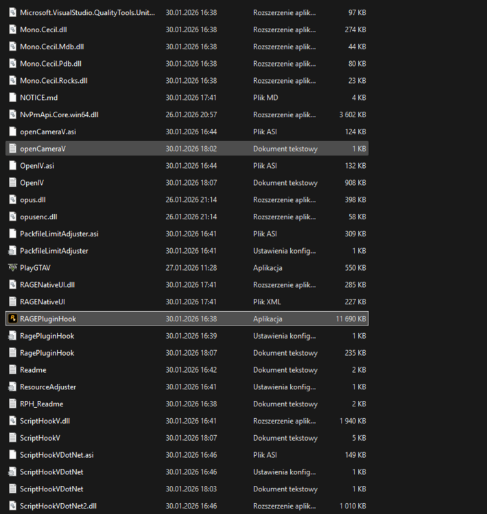The height and width of the screenshot is (514, 487).
Task: Click the size cell '398 KB'
Action: pos(355,199)
